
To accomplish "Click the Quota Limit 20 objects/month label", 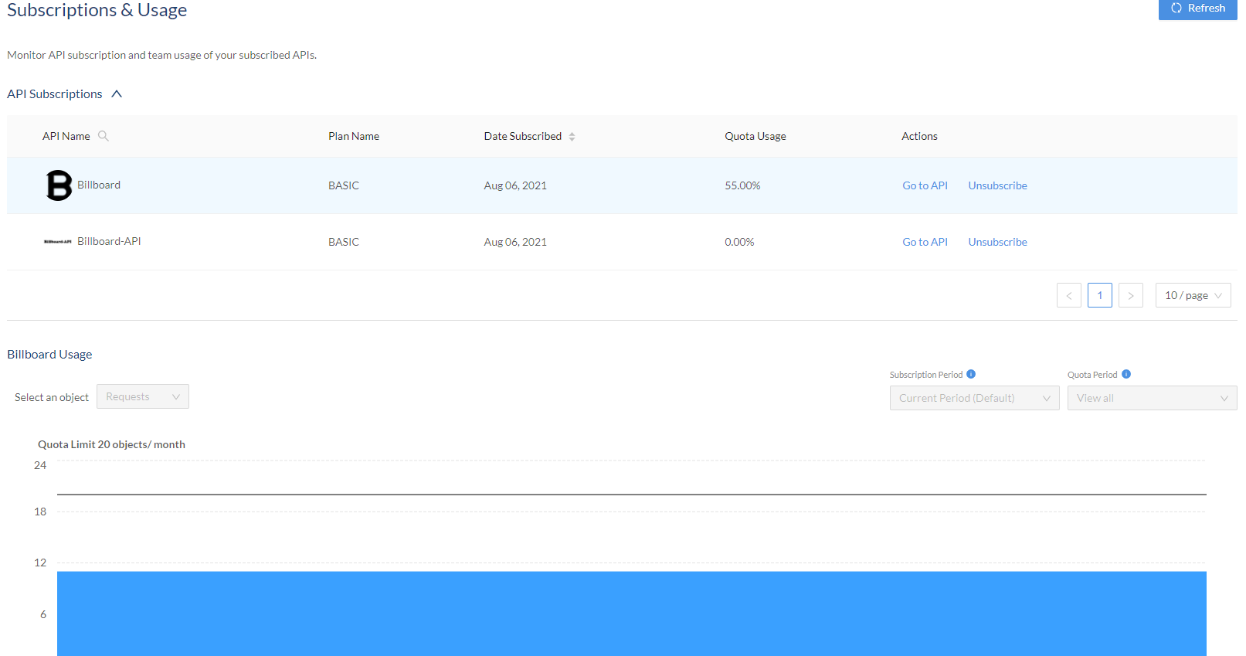I will [x=111, y=444].
